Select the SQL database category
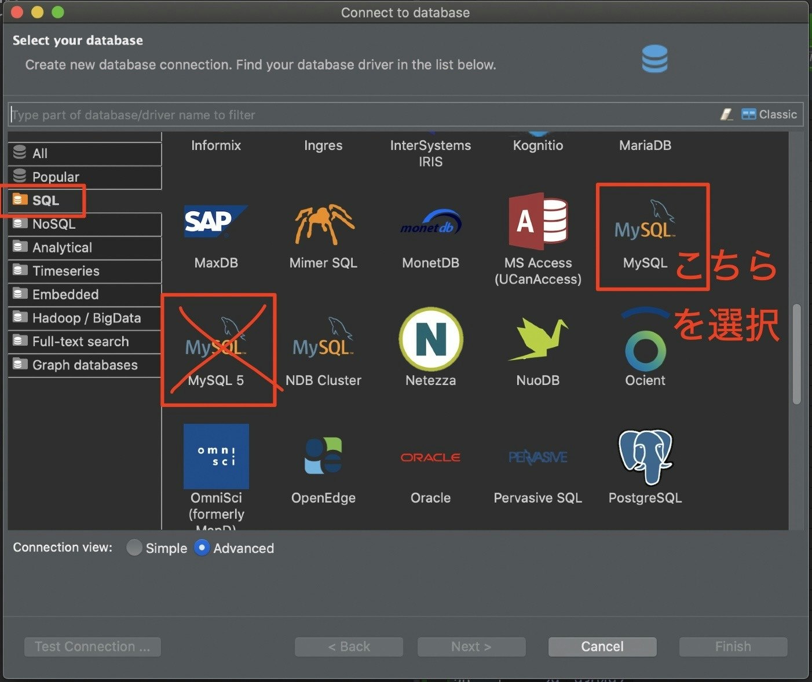 85,200
